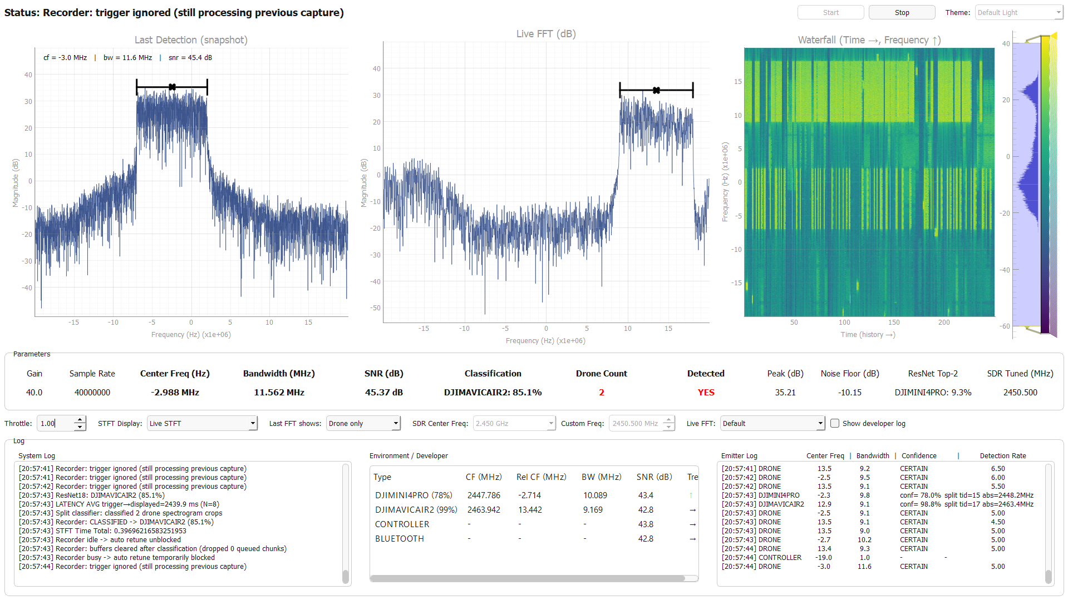Screen dimensions: 1068x600
Task: Open the Live FFT mode dropdown
Action: pyautogui.click(x=772, y=423)
